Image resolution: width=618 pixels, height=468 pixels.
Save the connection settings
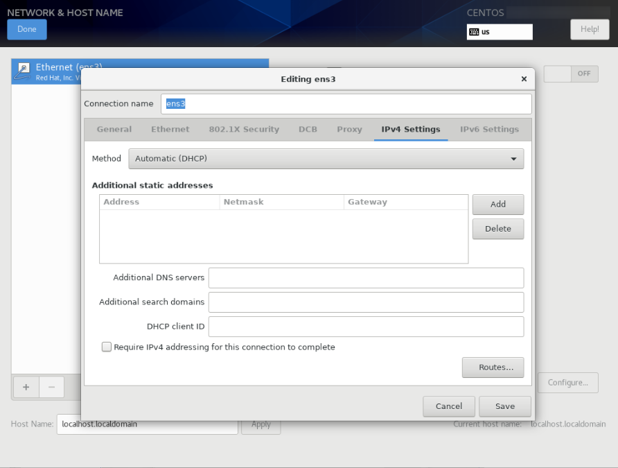pyautogui.click(x=505, y=406)
